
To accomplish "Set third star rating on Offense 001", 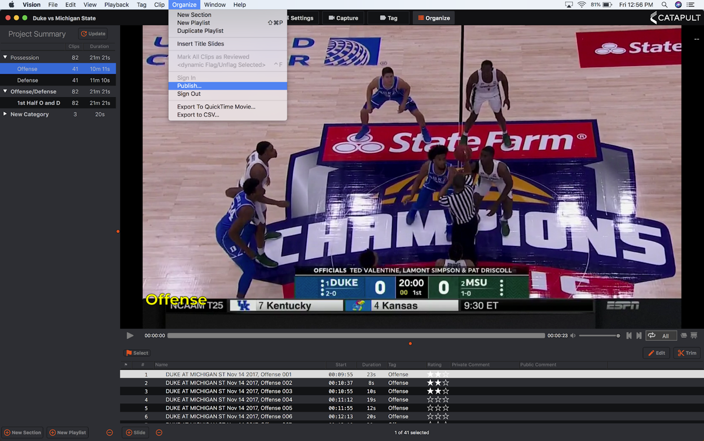I will (x=446, y=374).
